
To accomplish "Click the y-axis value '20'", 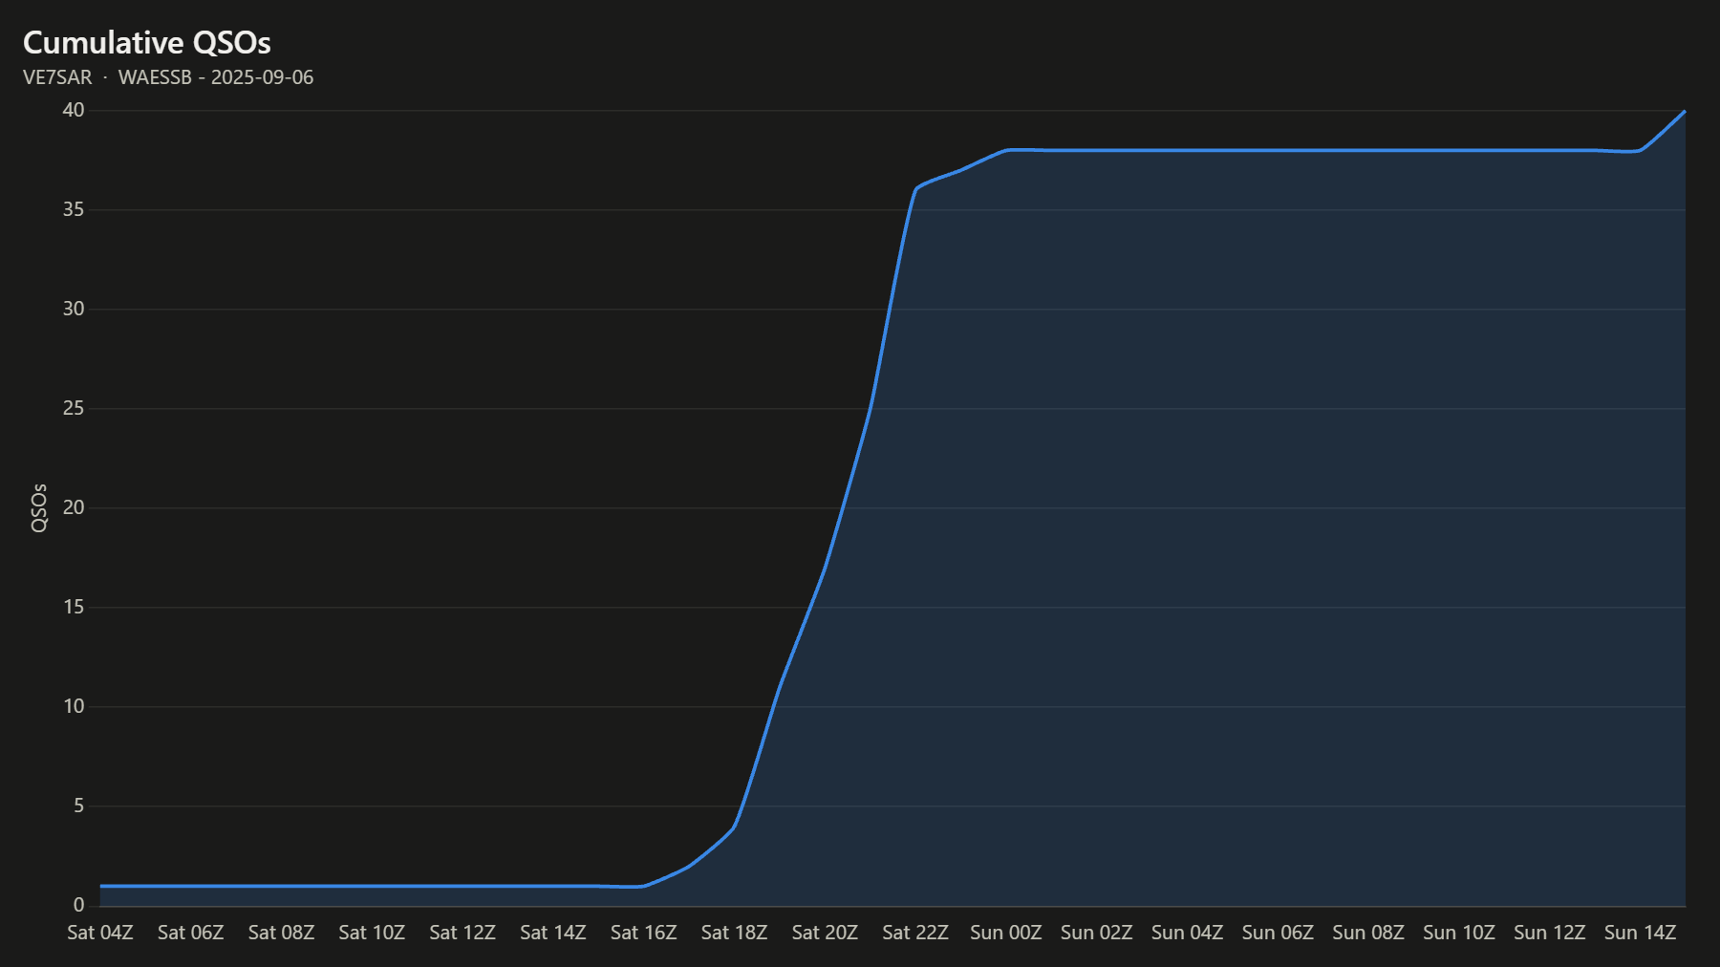I will (74, 507).
